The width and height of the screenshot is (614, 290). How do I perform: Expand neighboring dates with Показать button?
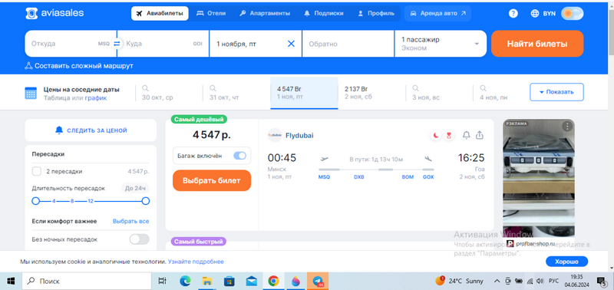pyautogui.click(x=556, y=92)
